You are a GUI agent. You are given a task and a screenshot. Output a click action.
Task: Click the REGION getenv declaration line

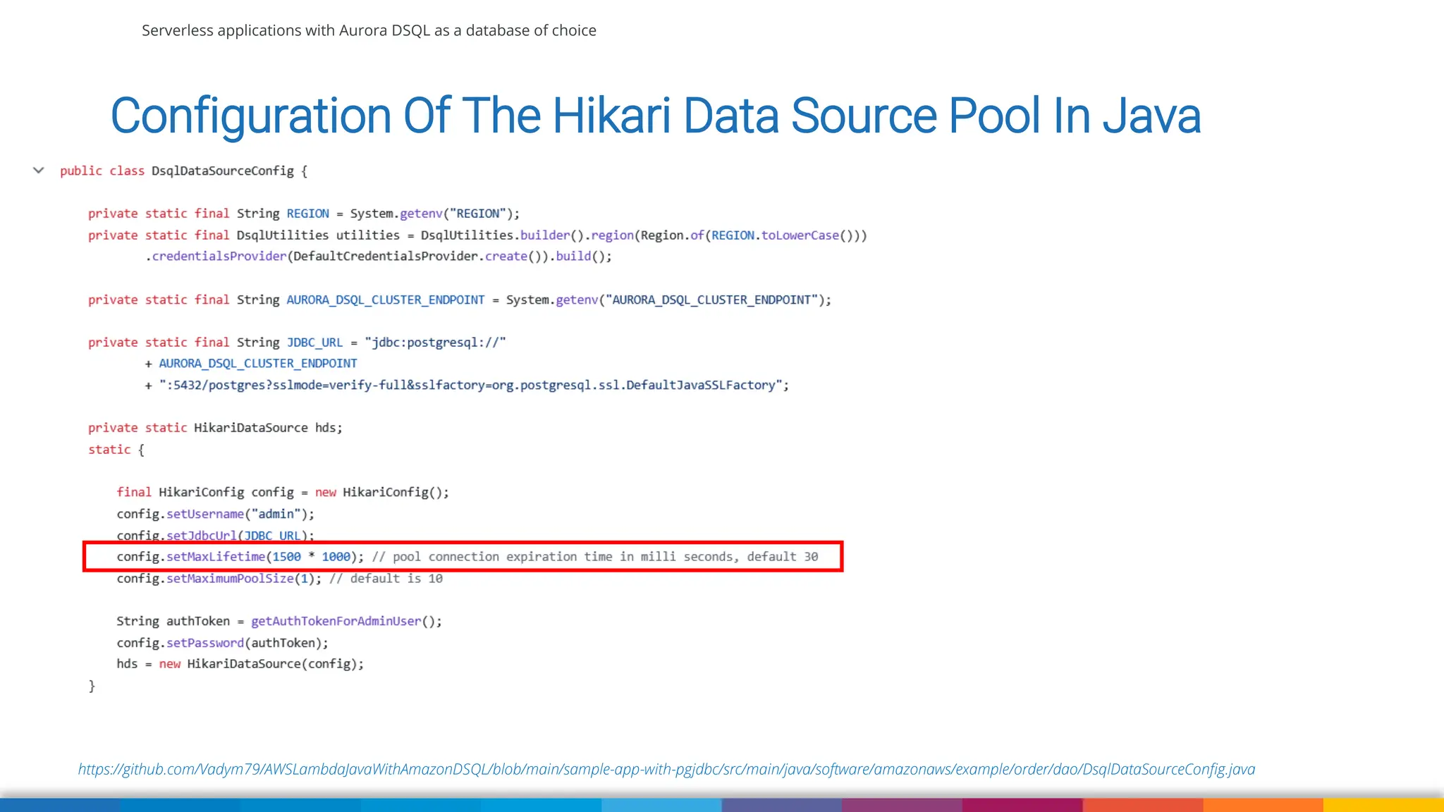pyautogui.click(x=304, y=214)
